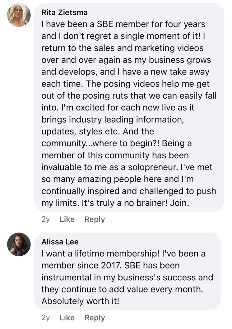
Task: Click the Alissa Lee name link
Action: [x=60, y=242]
